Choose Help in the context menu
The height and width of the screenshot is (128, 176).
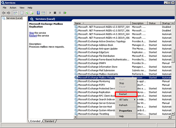click(126, 116)
